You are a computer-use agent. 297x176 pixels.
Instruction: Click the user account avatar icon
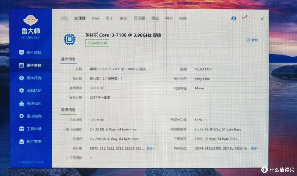[x=234, y=18]
